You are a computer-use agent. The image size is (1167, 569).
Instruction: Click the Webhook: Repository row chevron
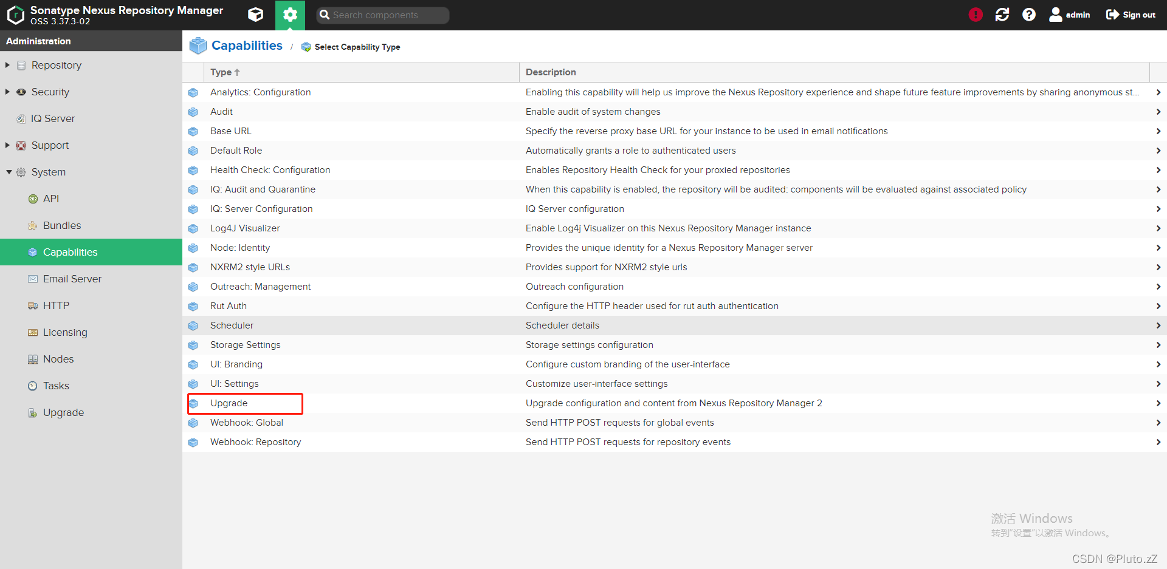(1158, 442)
